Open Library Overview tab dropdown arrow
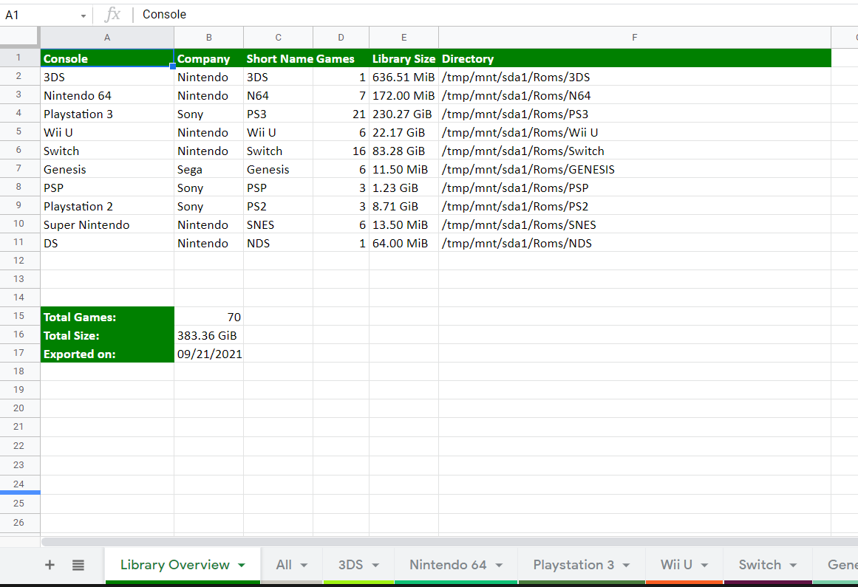Screen dimensions: 858x587 (x=242, y=565)
